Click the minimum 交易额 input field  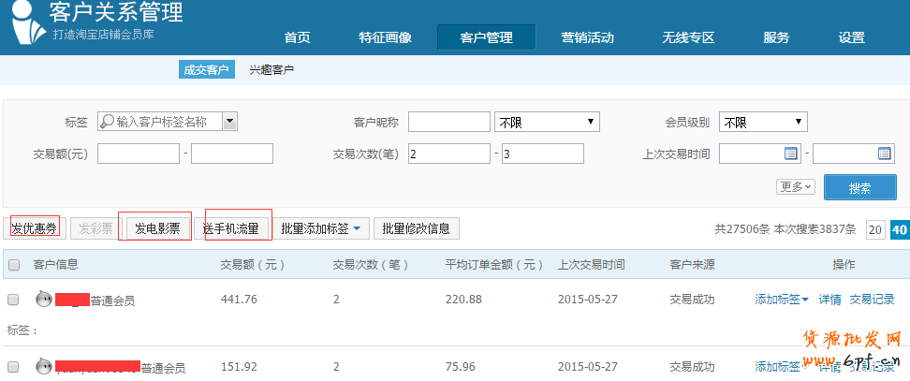[139, 154]
